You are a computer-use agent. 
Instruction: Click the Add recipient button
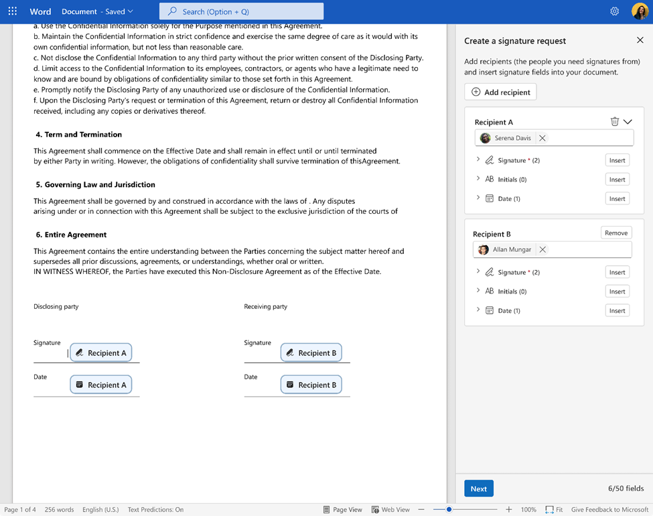pyautogui.click(x=500, y=92)
